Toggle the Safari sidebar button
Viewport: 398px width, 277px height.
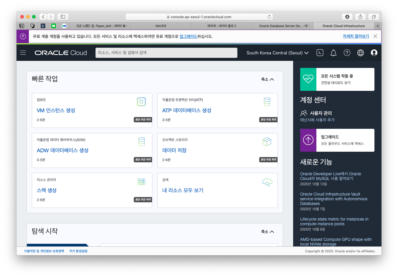click(x=63, y=17)
